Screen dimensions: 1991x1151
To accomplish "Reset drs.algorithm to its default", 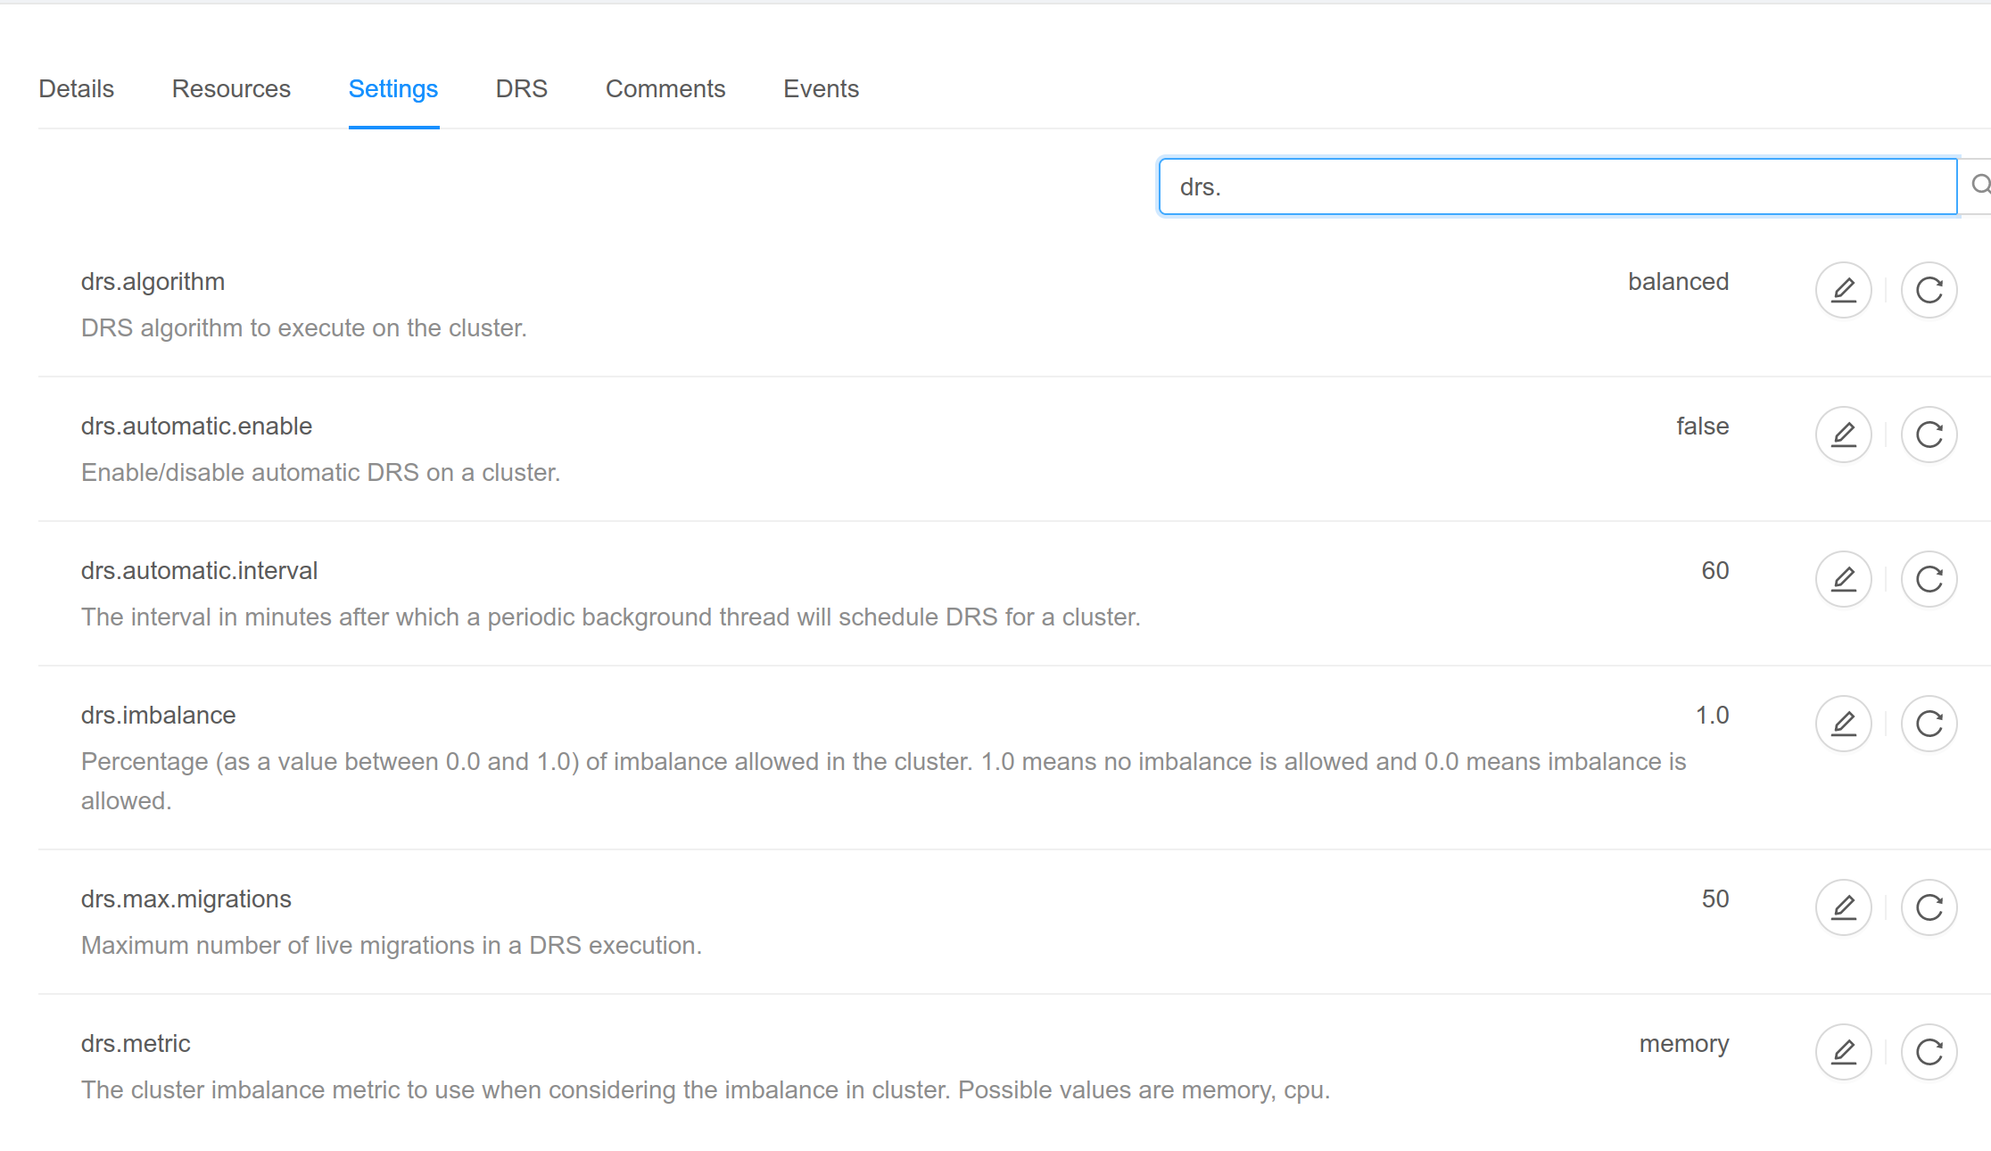I will click(x=1929, y=290).
